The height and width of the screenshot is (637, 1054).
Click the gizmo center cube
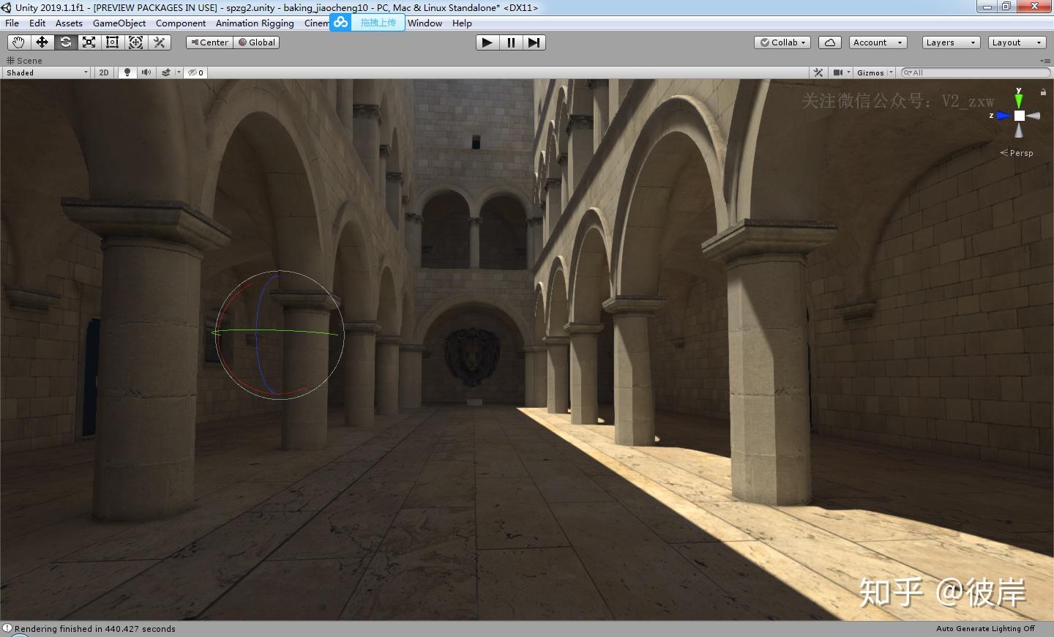pos(1020,116)
